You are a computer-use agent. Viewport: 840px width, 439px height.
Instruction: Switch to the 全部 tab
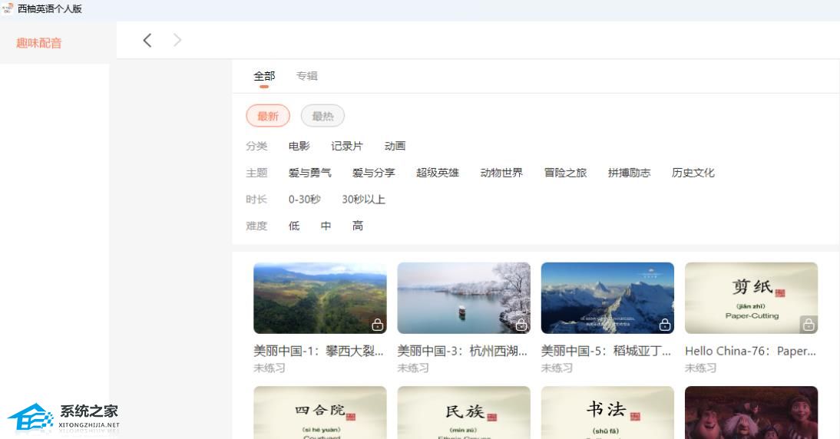click(x=264, y=76)
